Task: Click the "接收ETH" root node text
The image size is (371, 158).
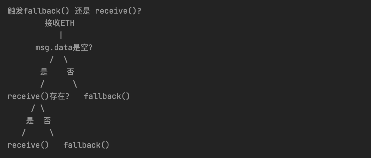Action: point(59,23)
